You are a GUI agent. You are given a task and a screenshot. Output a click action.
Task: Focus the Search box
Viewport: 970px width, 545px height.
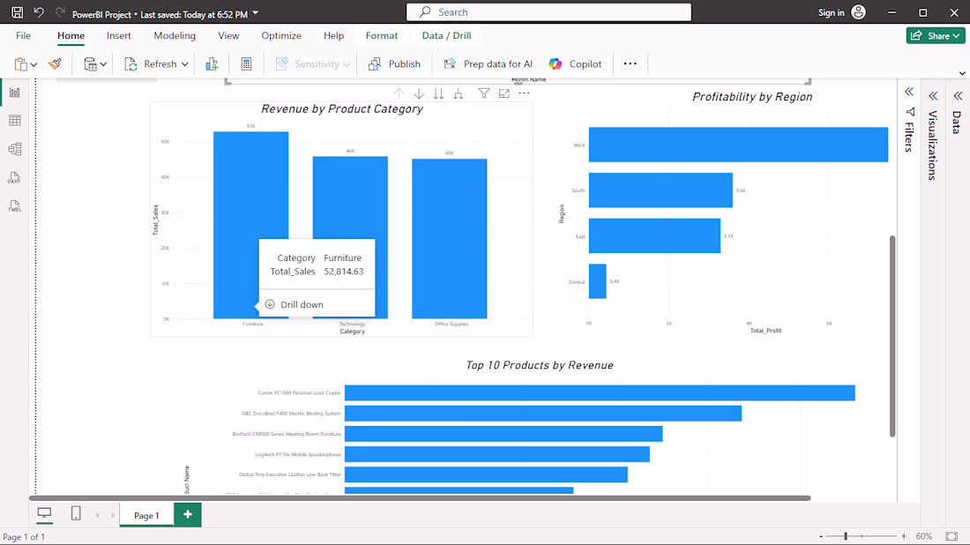pos(548,12)
